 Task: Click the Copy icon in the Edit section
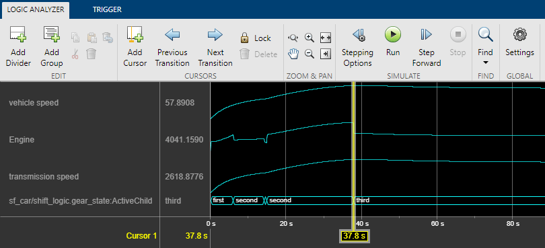[75, 37]
